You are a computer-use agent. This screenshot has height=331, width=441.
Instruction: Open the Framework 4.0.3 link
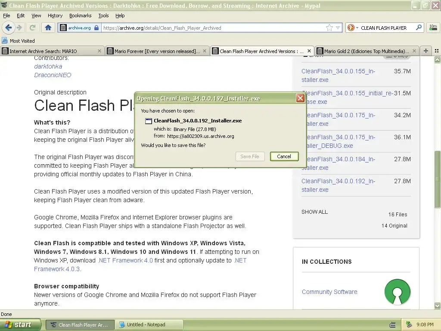coord(57,269)
